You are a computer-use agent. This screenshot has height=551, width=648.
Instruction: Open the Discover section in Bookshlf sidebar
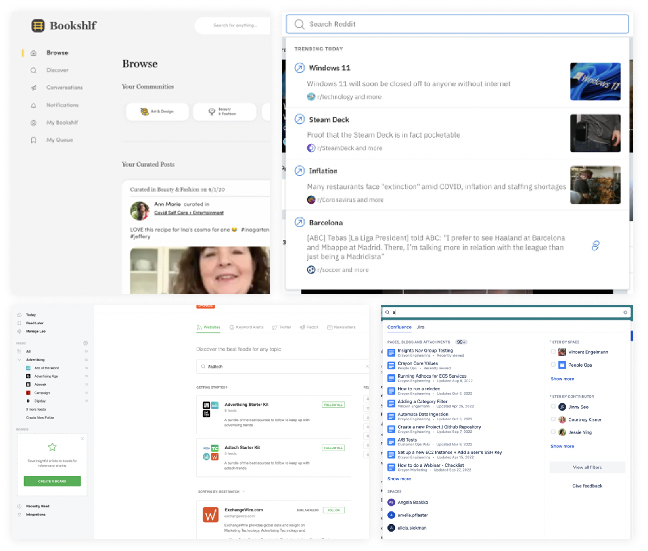click(58, 70)
